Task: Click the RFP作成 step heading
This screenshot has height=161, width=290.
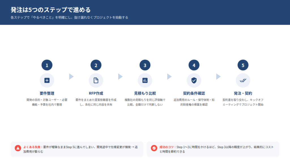Action: [96, 93]
